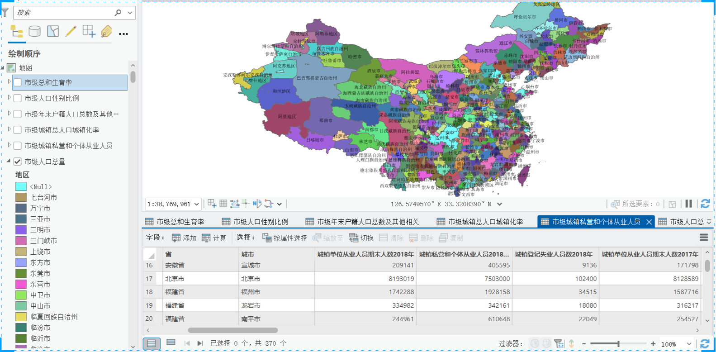Sort by the 城市 column header
The height and width of the screenshot is (352, 716).
coord(276,254)
